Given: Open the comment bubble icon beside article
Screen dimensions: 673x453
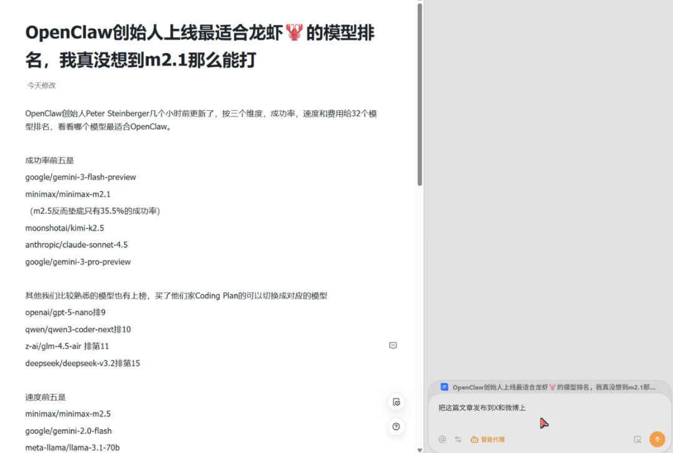Looking at the screenshot, I should [x=393, y=345].
